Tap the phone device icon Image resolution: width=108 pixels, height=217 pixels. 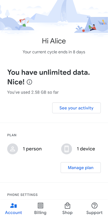point(67,149)
